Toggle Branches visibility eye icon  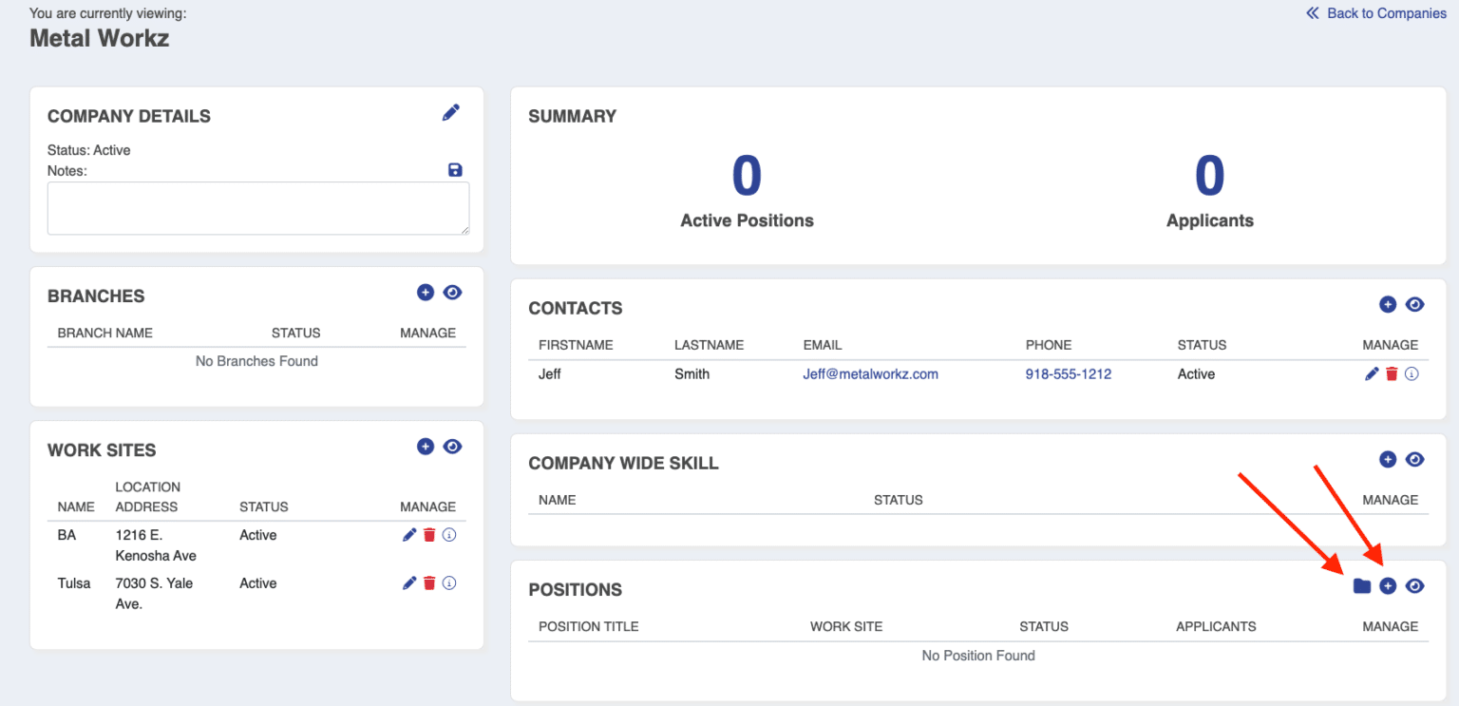(453, 293)
